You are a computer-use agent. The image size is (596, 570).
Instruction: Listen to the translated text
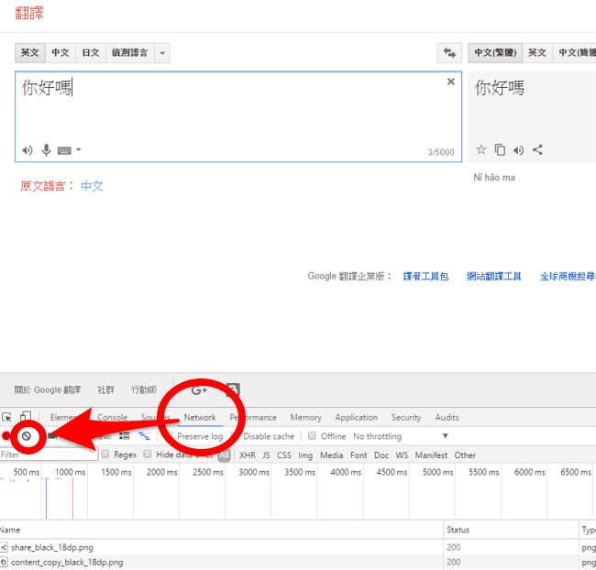[518, 150]
